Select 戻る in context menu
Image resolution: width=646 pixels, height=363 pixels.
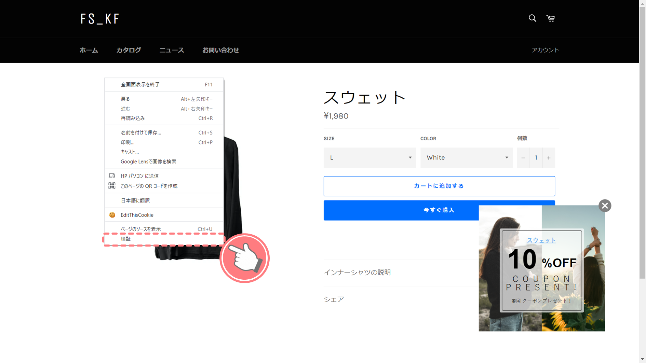(x=164, y=99)
